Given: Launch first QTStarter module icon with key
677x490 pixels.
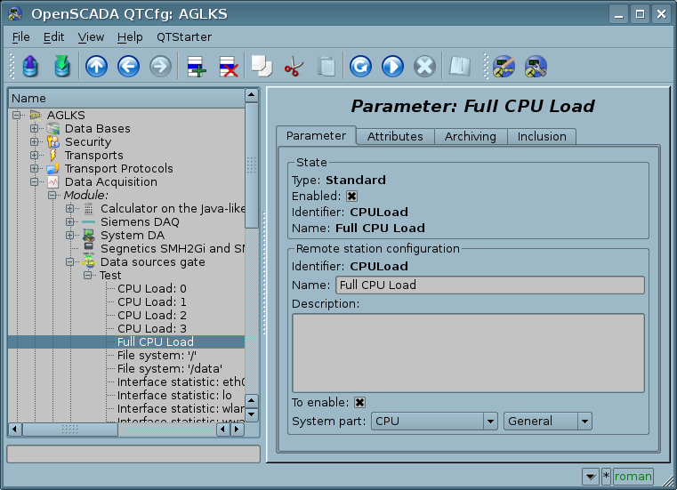Looking at the screenshot, I should pos(504,67).
